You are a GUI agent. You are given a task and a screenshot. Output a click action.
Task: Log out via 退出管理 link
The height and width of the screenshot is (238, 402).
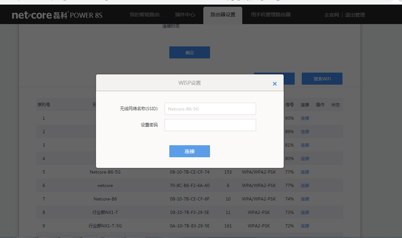[x=355, y=15]
